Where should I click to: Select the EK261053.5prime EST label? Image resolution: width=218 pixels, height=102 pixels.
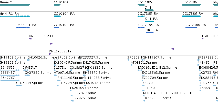[x=84, y=88]
